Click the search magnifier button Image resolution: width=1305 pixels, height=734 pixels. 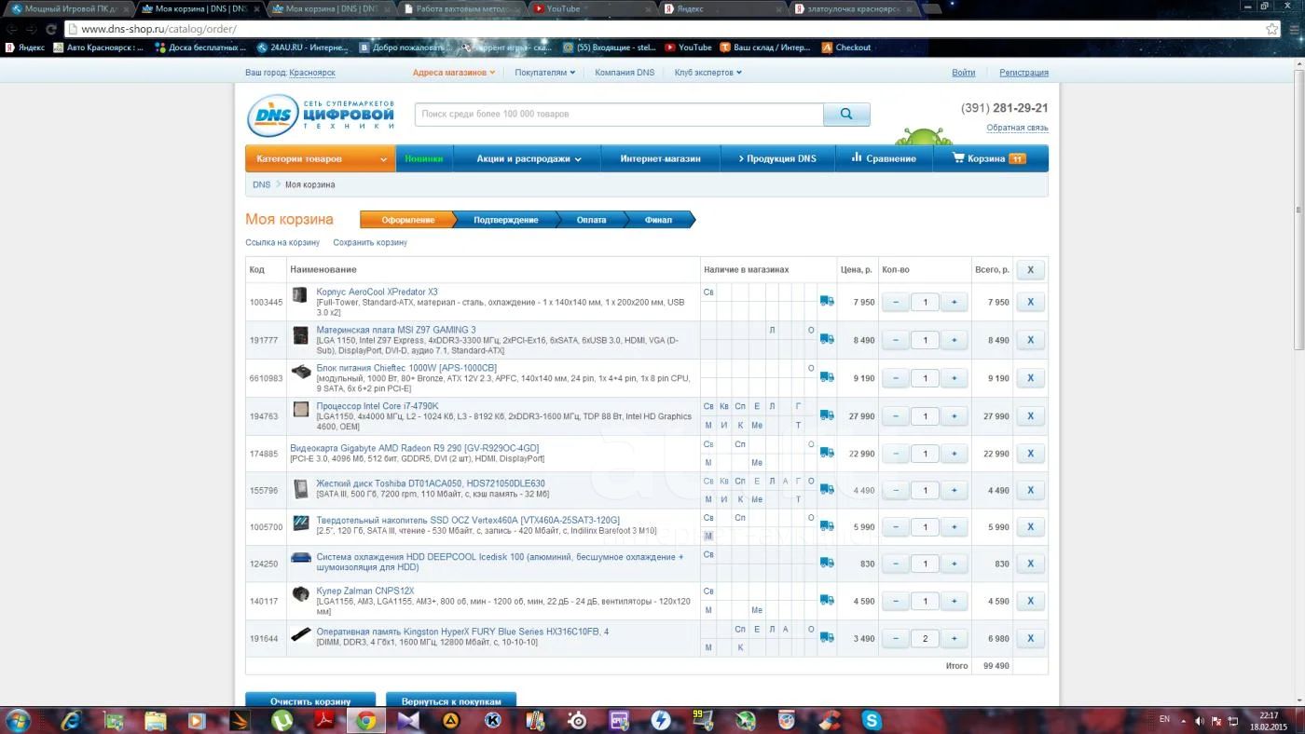(x=846, y=114)
